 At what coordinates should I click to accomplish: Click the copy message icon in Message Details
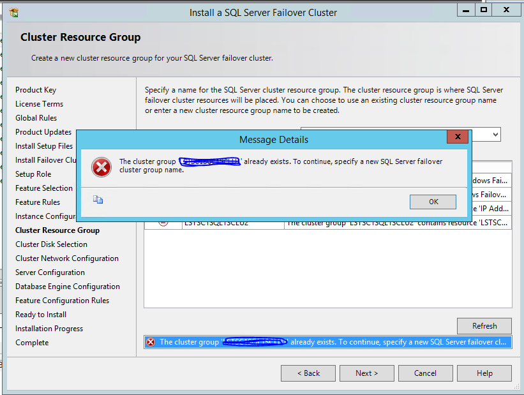(98, 200)
